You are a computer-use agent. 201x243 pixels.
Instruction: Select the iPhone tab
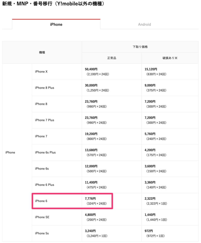point(56,24)
